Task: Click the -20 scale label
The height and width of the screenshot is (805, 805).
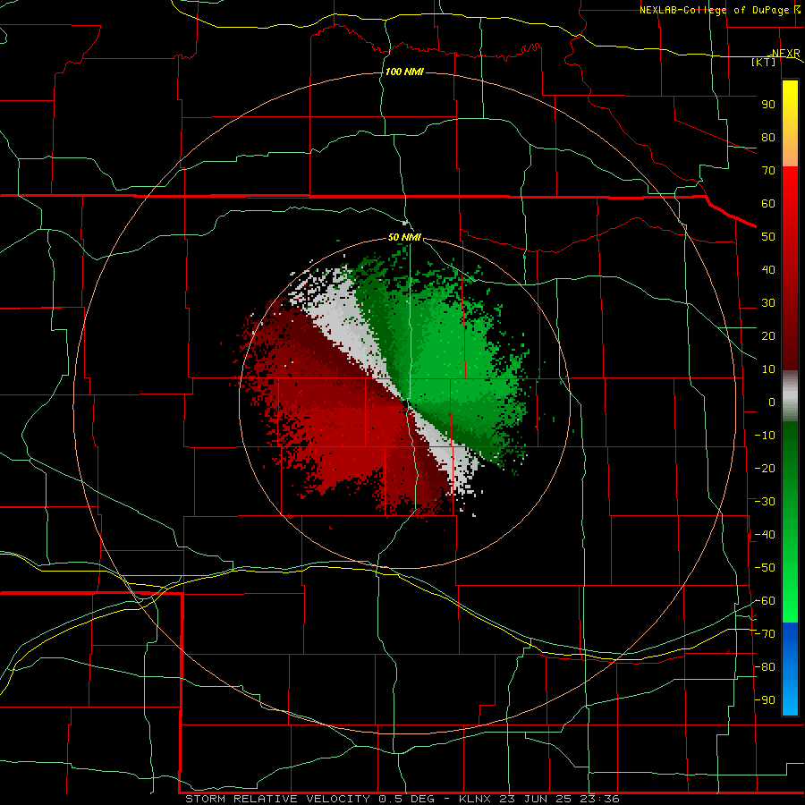Action: tap(765, 468)
